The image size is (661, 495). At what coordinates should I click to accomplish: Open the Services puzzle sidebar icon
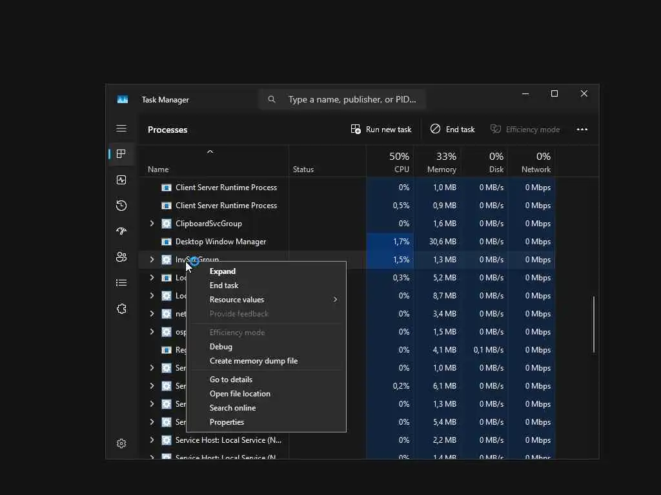pos(121,309)
